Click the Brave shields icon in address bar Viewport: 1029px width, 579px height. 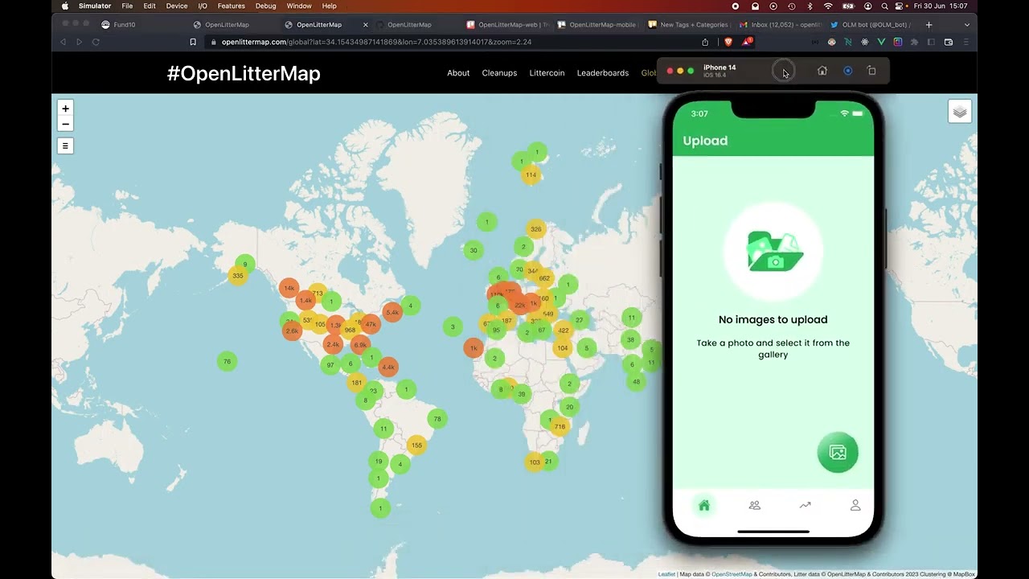728,42
